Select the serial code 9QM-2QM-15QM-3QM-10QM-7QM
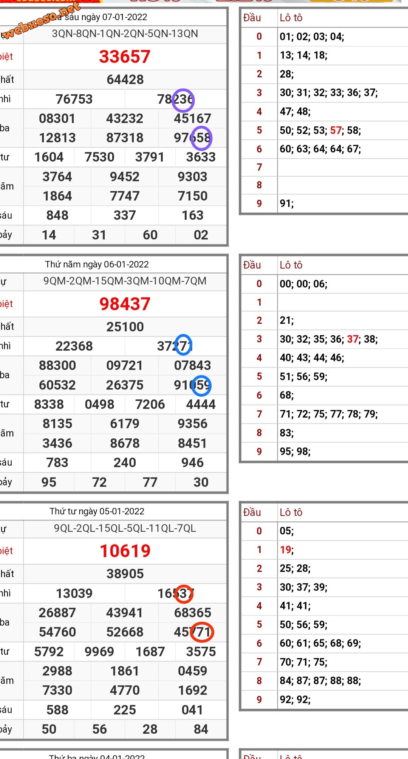This screenshot has width=408, height=759. coord(125,281)
